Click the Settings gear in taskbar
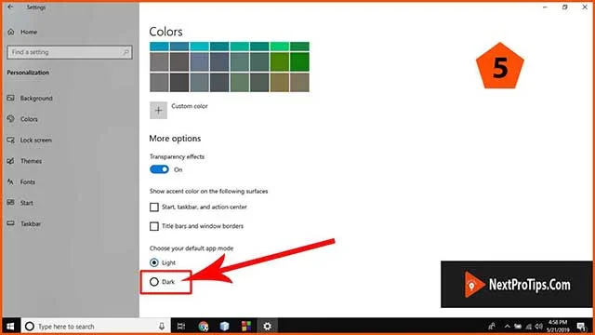Screen dimensions: 595x335 [267, 327]
